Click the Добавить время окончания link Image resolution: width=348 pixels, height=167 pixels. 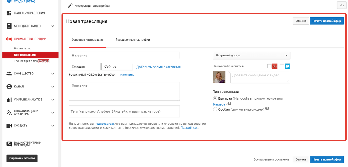[x=158, y=67]
